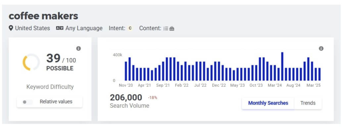Image resolution: width=343 pixels, height=128 pixels.
Task: Click the shopping content type icon
Action: pos(172,28)
